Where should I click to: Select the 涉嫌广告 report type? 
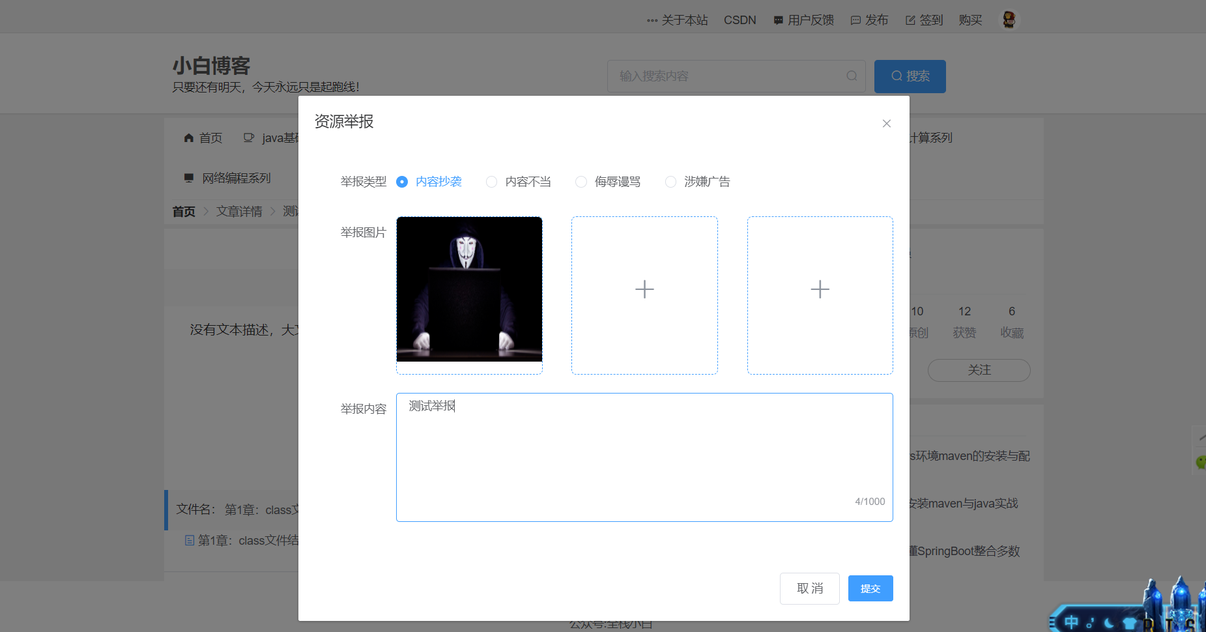click(x=670, y=181)
